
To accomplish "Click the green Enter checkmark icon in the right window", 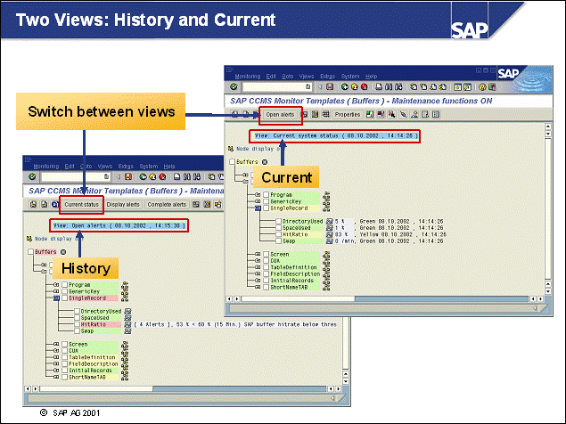I will point(234,87).
